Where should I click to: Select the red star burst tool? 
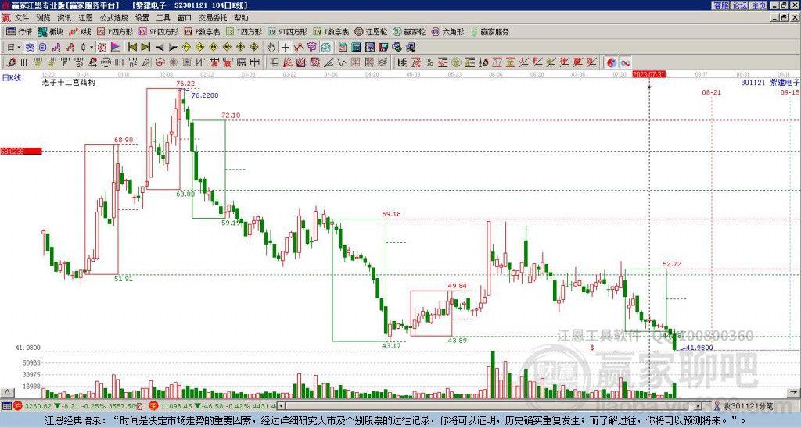point(173,62)
